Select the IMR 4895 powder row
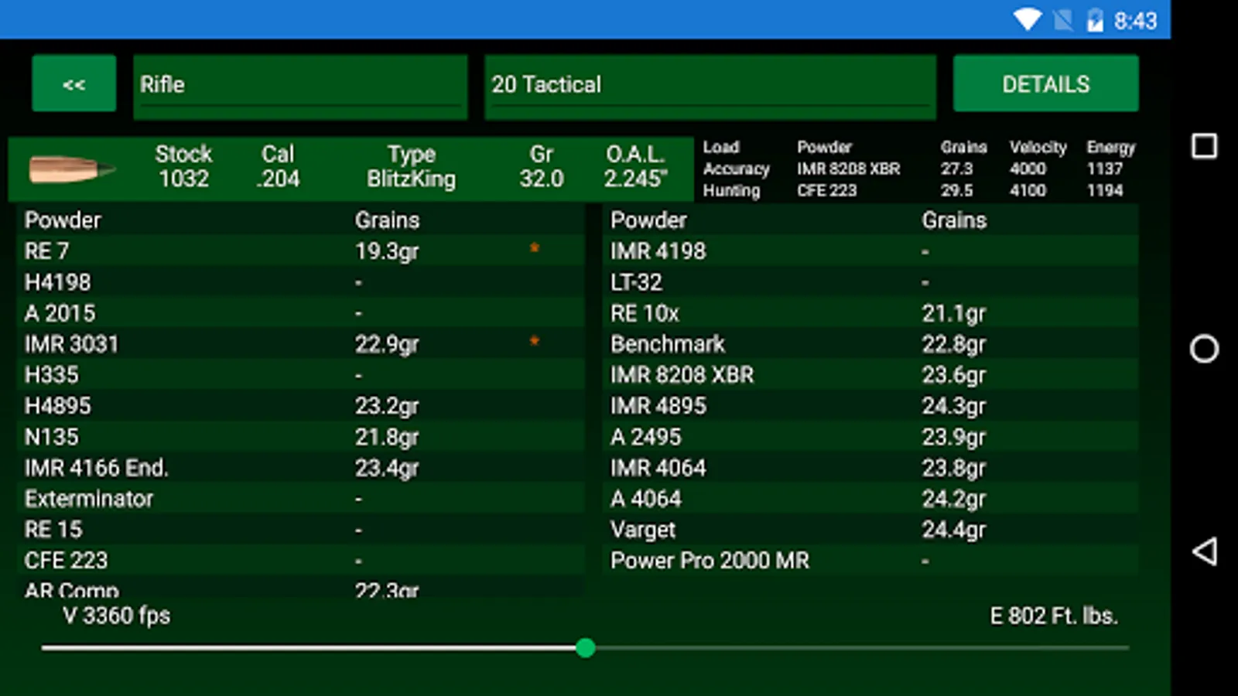This screenshot has width=1238, height=696. tap(870, 405)
